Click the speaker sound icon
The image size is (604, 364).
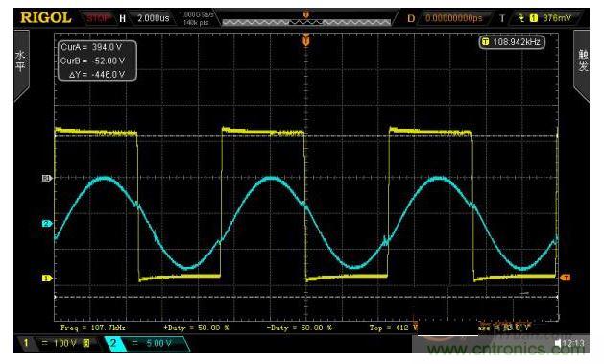[x=558, y=343]
